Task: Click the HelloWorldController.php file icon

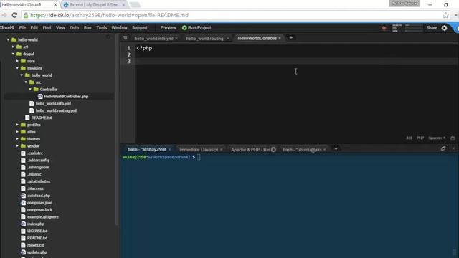Action: pos(40,97)
